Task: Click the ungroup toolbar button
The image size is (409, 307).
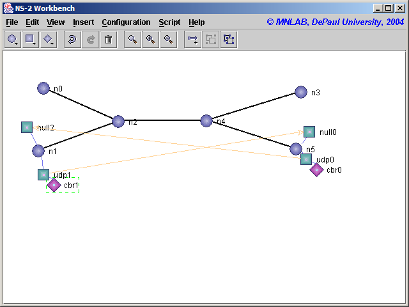Action: pos(229,40)
